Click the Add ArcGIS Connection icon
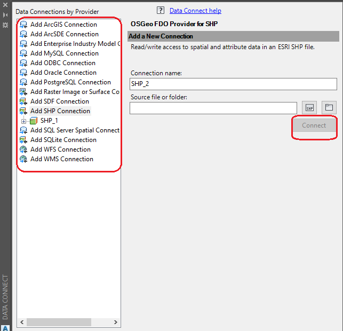The width and height of the screenshot is (343, 331). pos(23,25)
